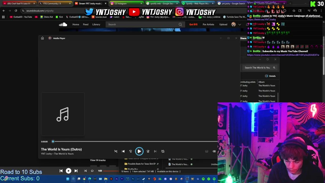Skip back 10 seconds in Media Player
This screenshot has height=183, width=325.
(x=131, y=151)
